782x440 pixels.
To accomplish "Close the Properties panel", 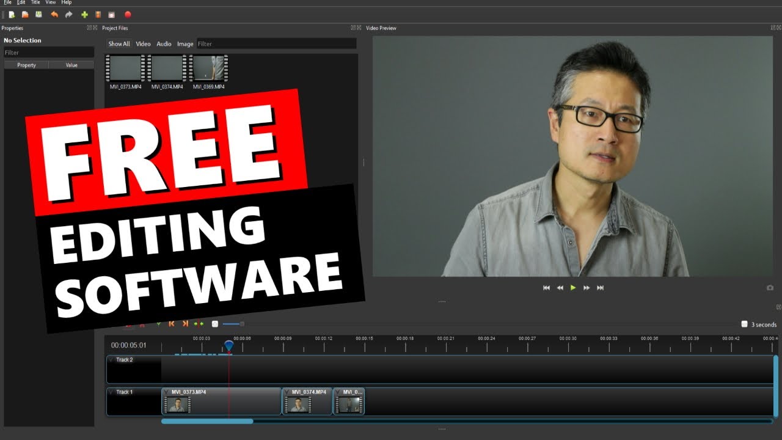I will pos(95,28).
